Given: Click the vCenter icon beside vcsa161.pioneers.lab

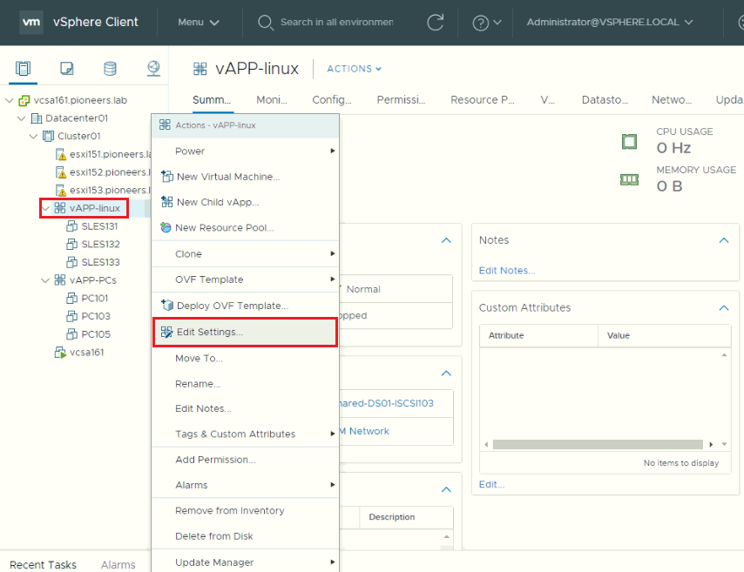Looking at the screenshot, I should click(x=24, y=100).
